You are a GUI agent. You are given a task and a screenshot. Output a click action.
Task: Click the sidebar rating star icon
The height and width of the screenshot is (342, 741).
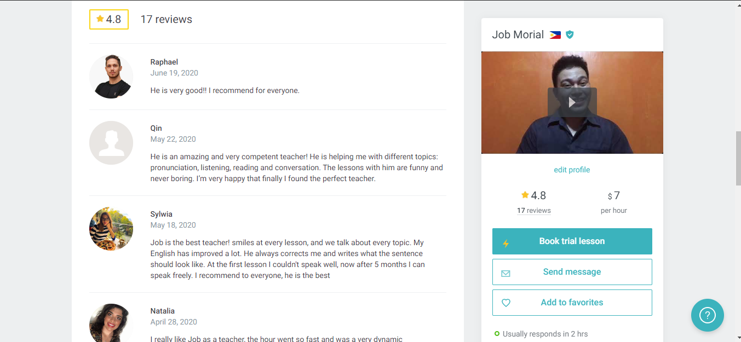[x=525, y=195]
